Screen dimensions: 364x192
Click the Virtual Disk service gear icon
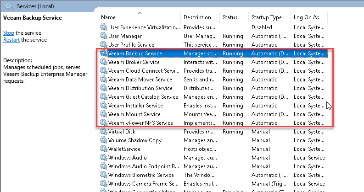[x=103, y=132]
